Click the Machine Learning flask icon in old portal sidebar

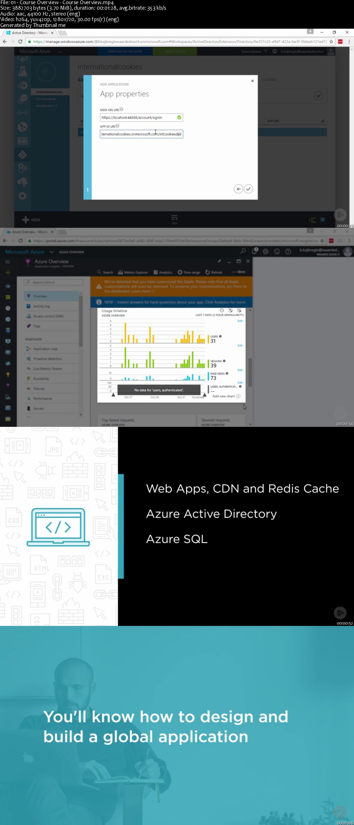pyautogui.click(x=22, y=71)
